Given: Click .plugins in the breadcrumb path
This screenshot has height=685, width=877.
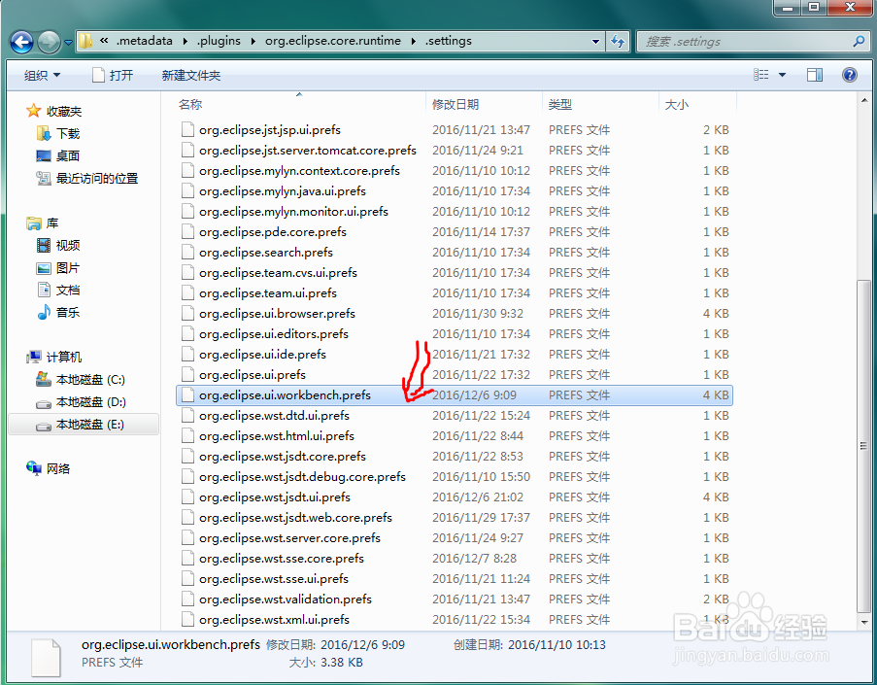Looking at the screenshot, I should pyautogui.click(x=219, y=41).
